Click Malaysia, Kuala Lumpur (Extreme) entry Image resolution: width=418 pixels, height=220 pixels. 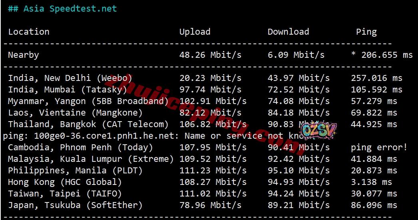click(91, 159)
